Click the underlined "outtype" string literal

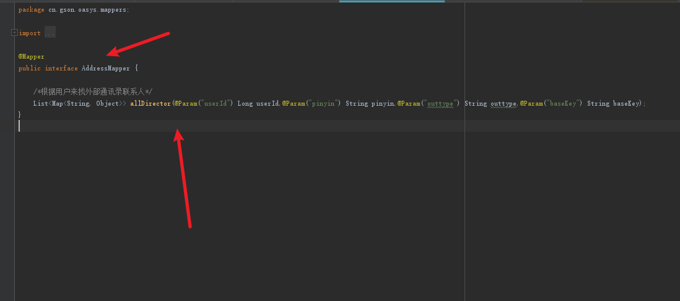[x=440, y=103]
